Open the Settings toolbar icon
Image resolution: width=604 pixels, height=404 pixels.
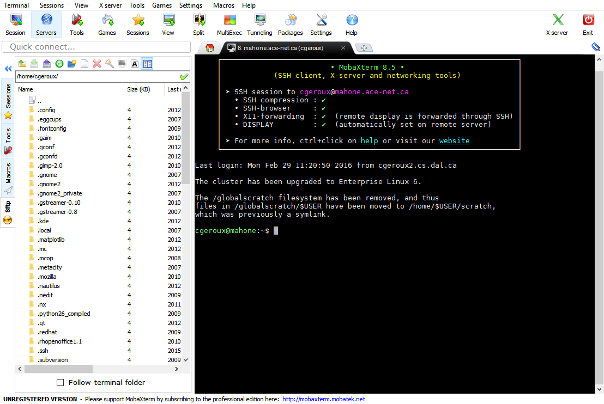tap(321, 25)
